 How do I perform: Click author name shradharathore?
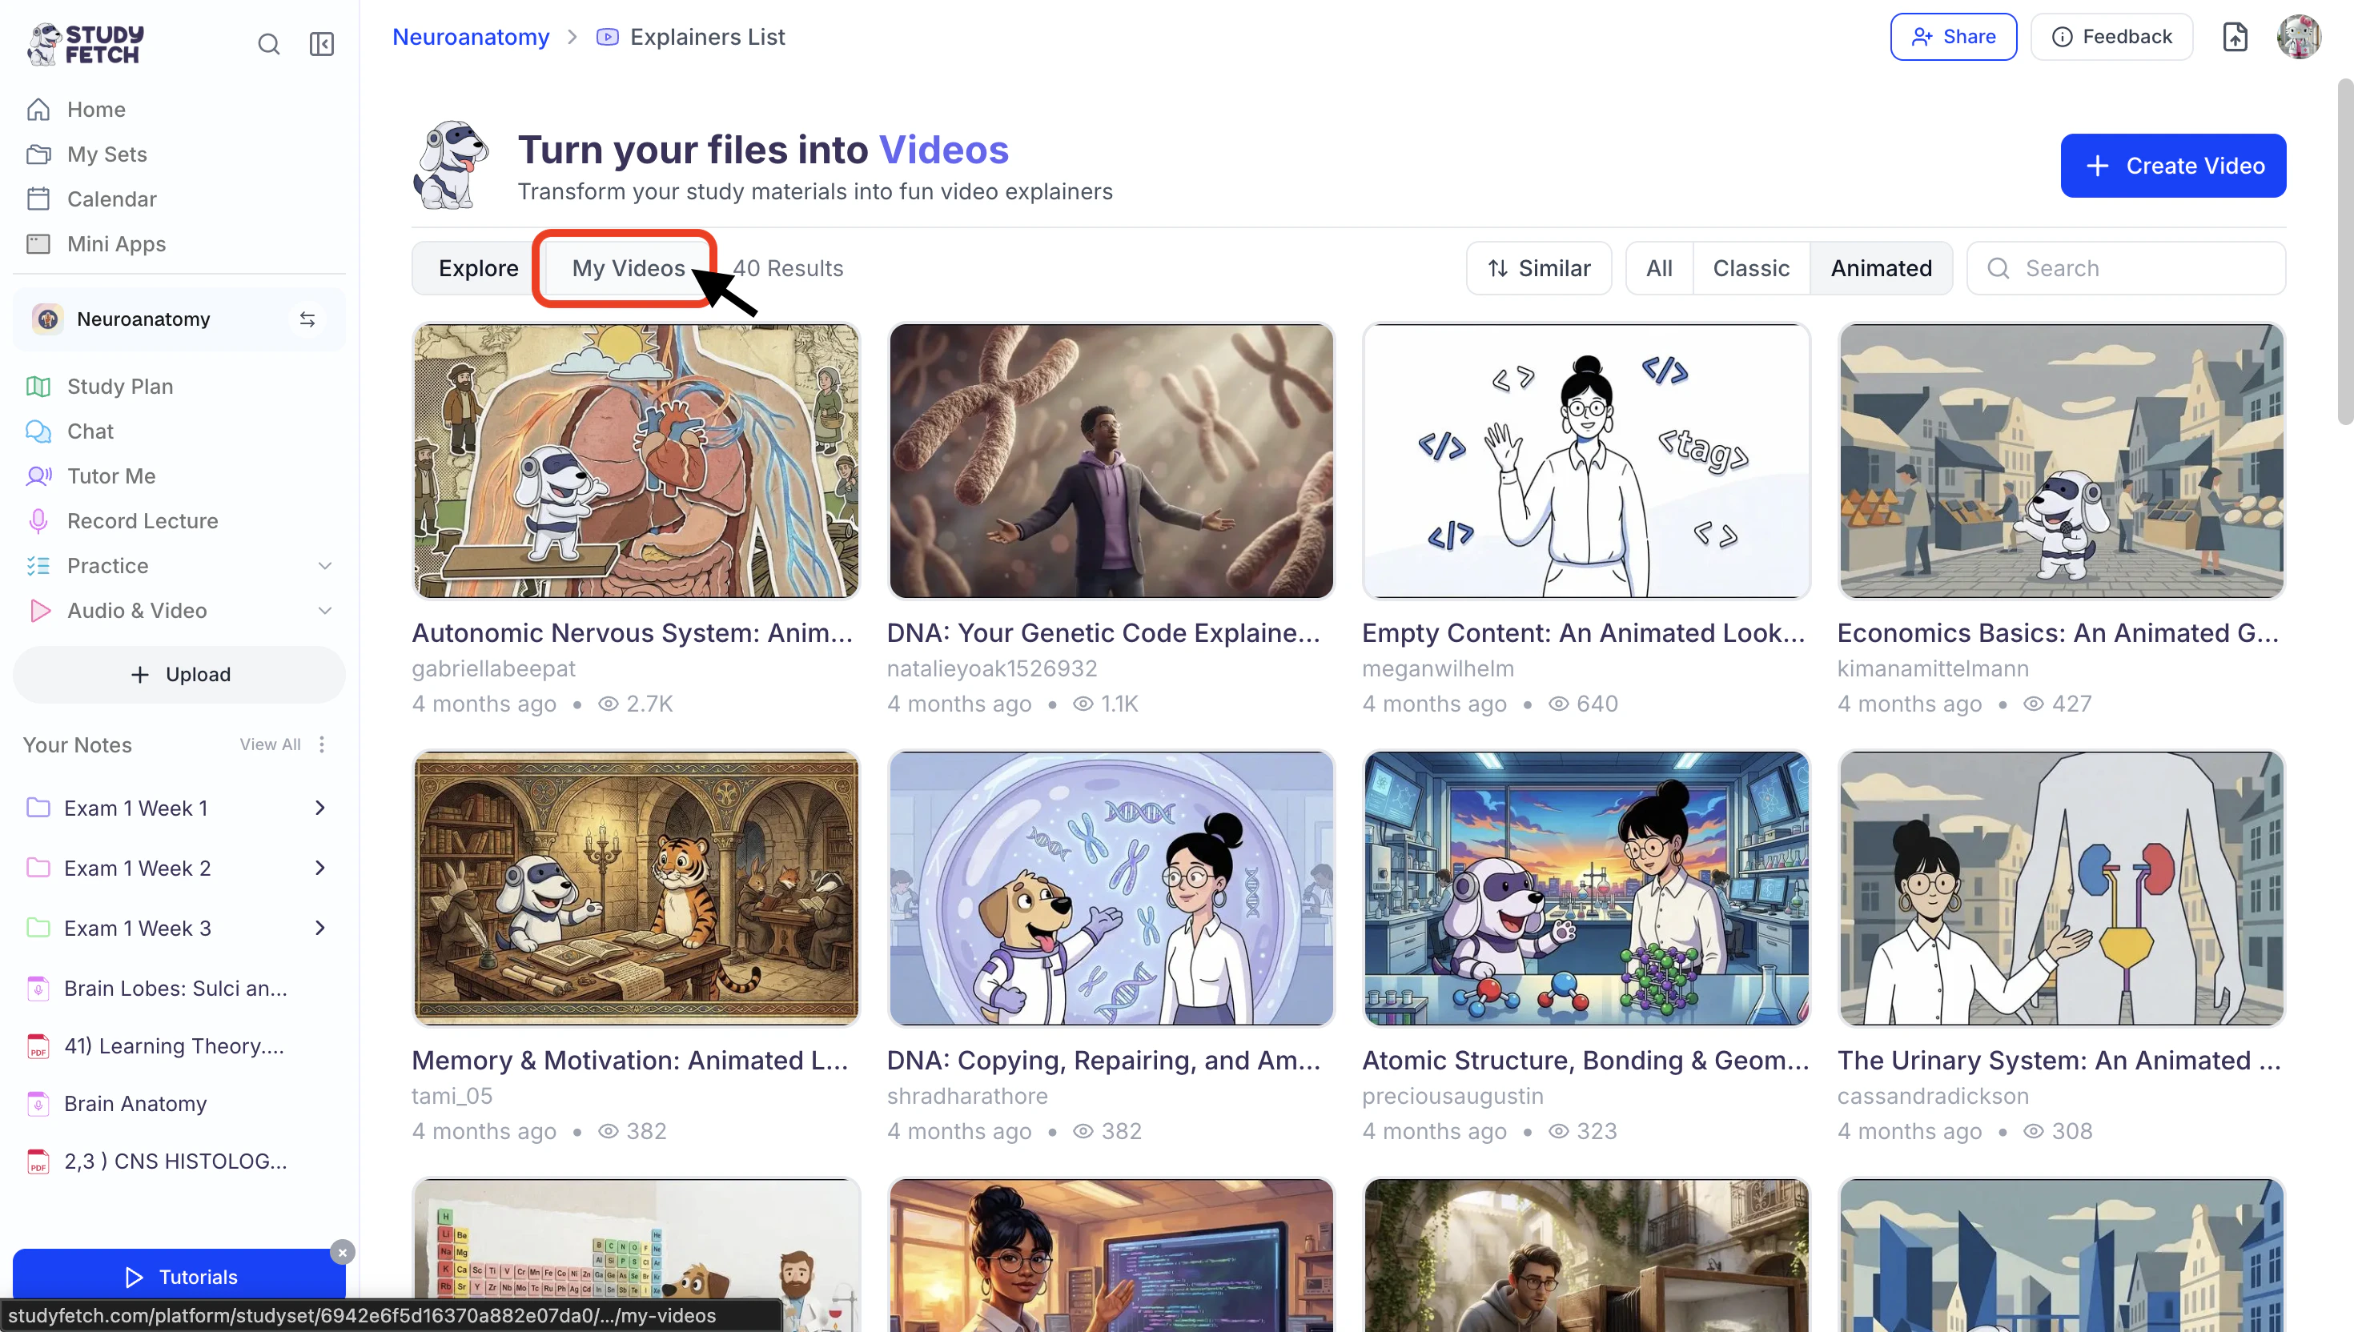967,1097
